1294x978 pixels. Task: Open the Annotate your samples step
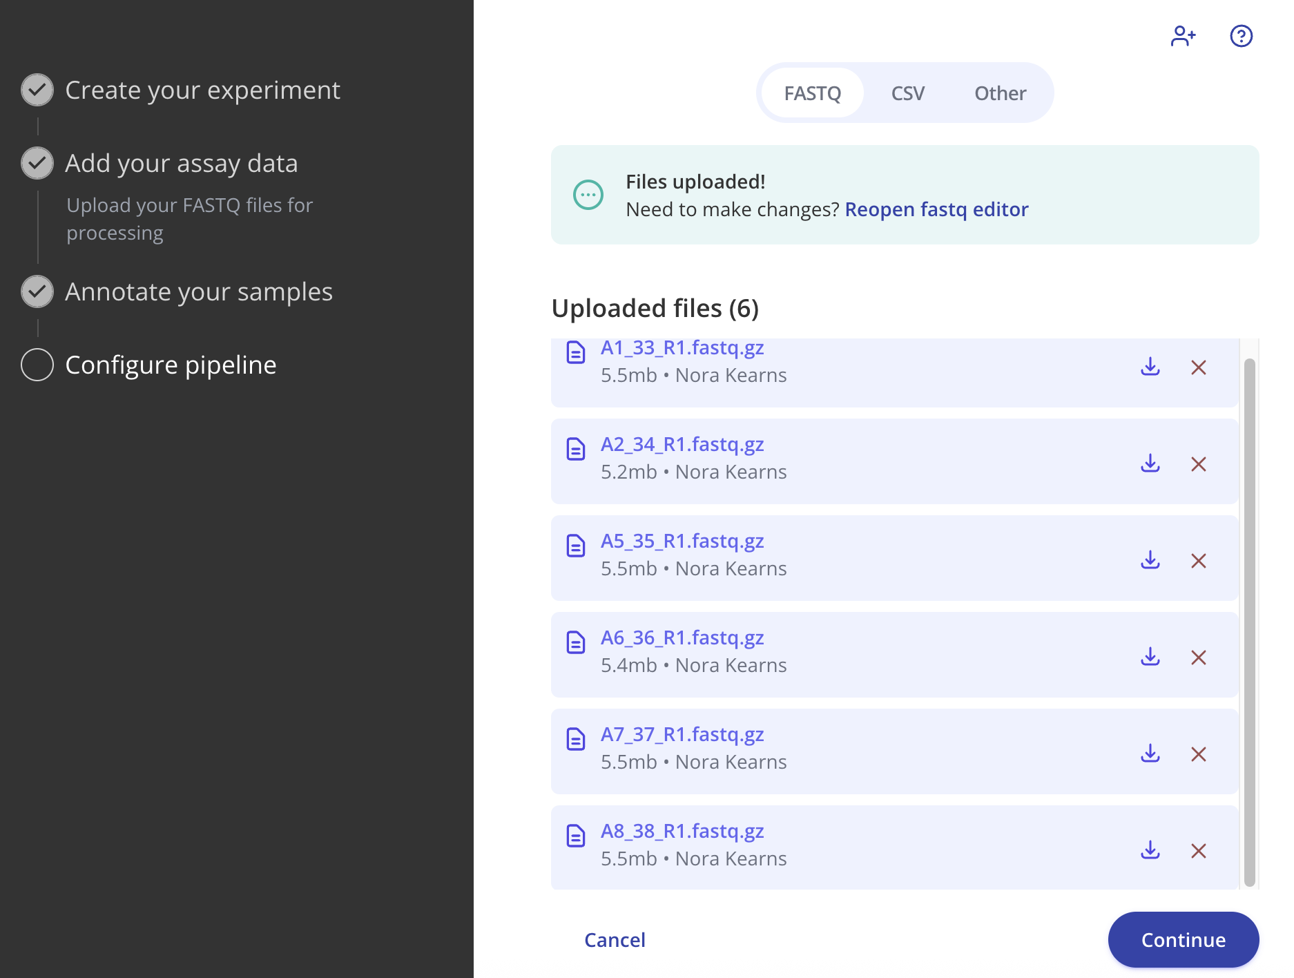click(199, 291)
